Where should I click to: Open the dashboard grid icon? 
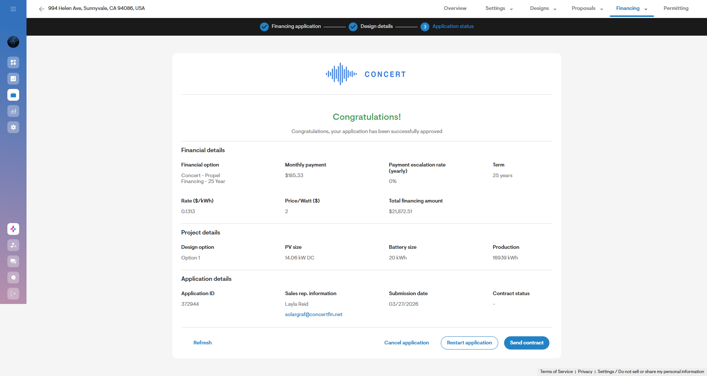pos(13,62)
